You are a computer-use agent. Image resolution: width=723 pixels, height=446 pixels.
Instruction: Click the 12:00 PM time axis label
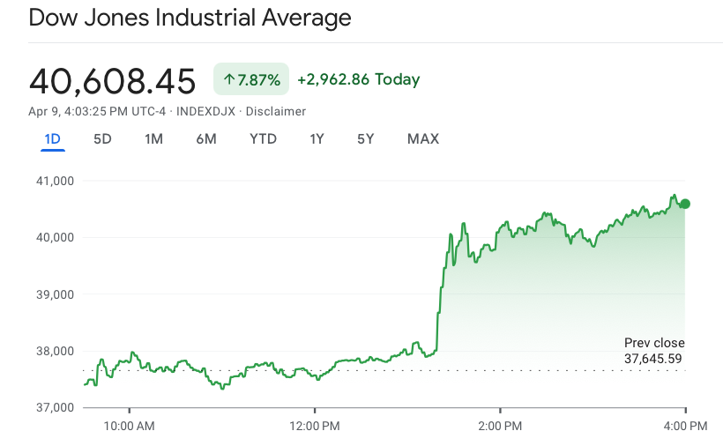pos(315,426)
